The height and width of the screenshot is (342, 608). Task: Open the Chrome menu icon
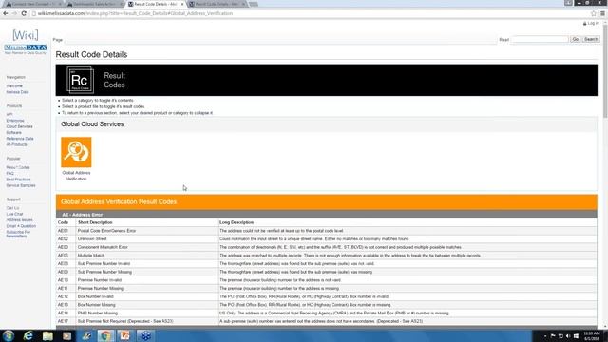click(x=602, y=13)
